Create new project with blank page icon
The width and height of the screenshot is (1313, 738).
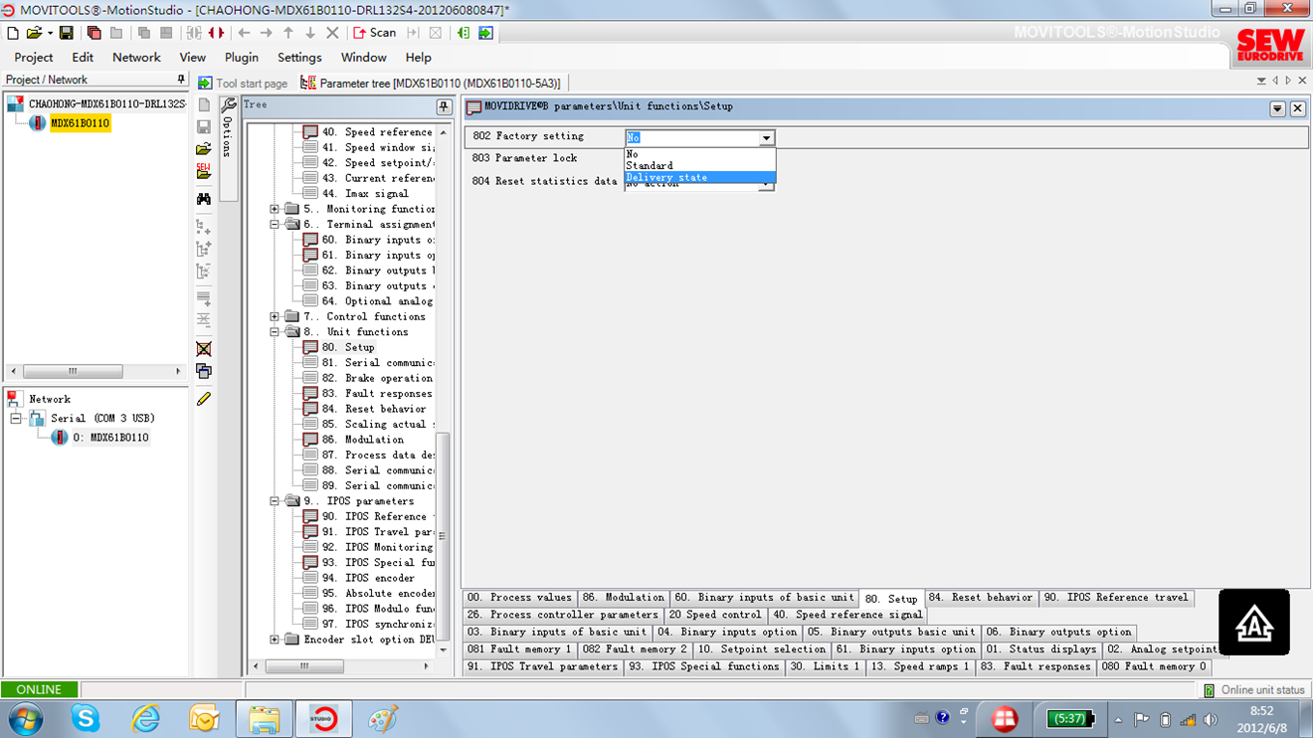pos(13,33)
